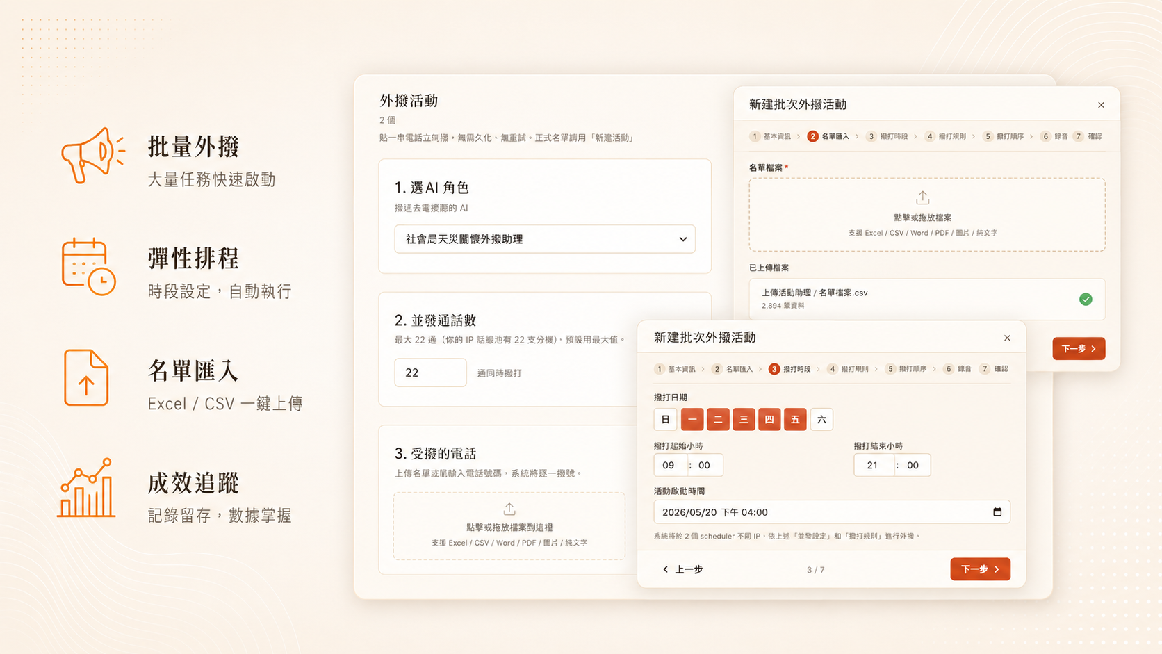Screen dimensions: 1162x654
Task: Click the 成效追蹤 feature heading
Action: (193, 483)
